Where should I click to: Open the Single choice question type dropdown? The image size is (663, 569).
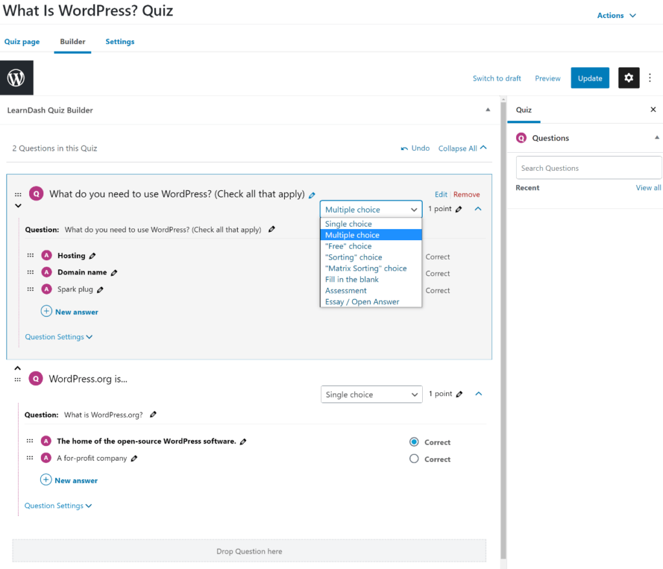point(372,394)
